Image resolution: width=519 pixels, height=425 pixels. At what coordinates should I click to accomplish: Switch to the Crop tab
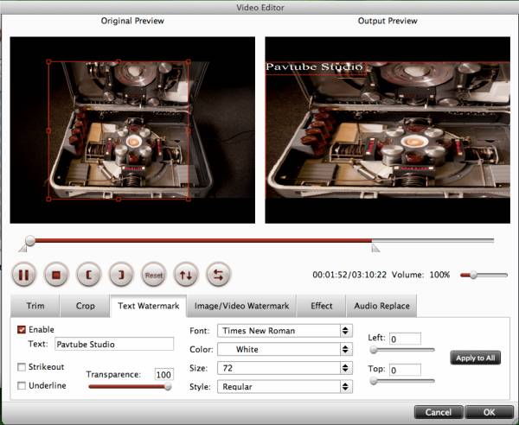[85, 306]
